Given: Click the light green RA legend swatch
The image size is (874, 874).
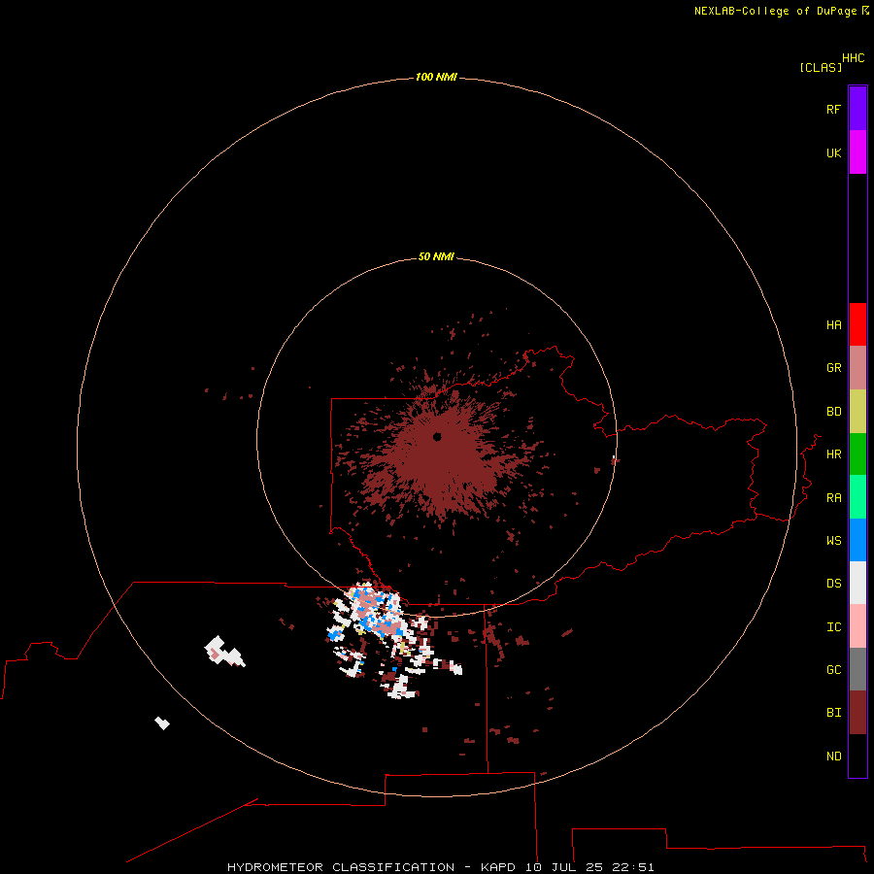Looking at the screenshot, I should [x=857, y=497].
